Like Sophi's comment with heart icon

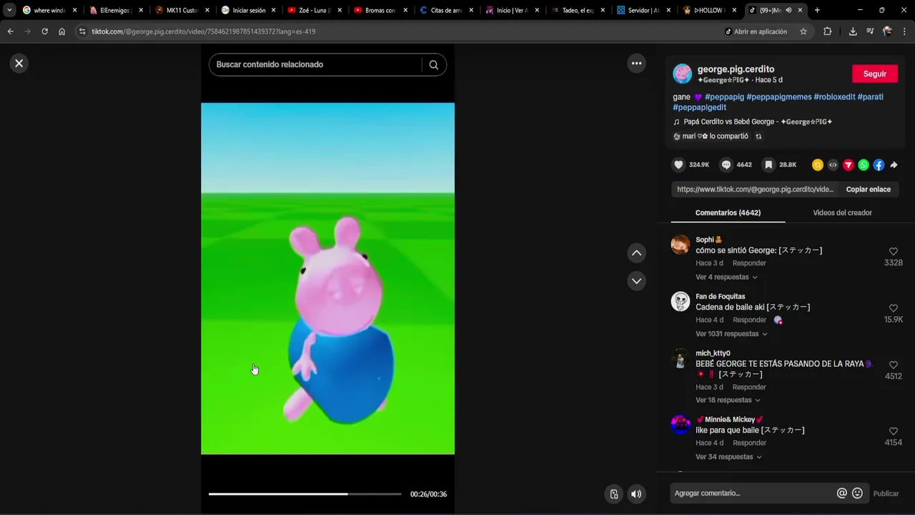pyautogui.click(x=894, y=251)
